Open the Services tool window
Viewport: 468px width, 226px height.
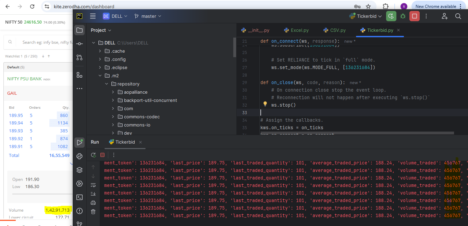[x=79, y=184]
